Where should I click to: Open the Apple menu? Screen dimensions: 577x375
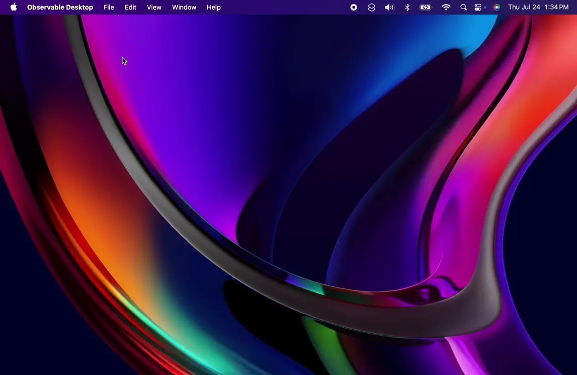(x=14, y=7)
